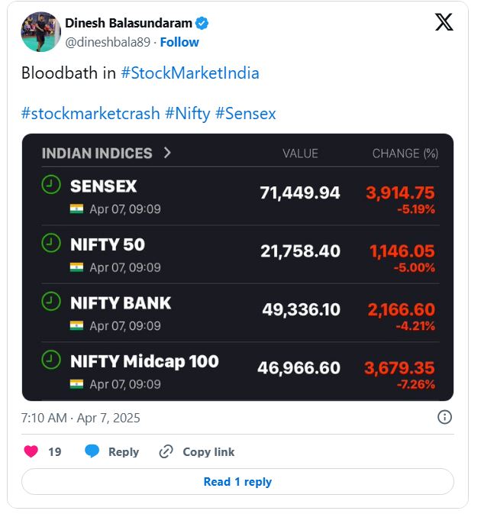The image size is (481, 514).
Task: Follow the @dineshbala89 account
Action: (x=179, y=42)
